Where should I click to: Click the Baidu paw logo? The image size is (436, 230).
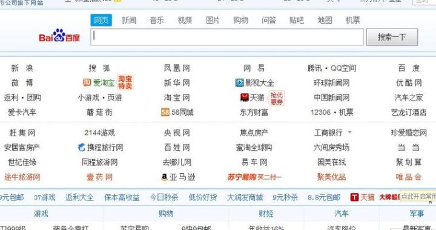pyautogui.click(x=59, y=35)
